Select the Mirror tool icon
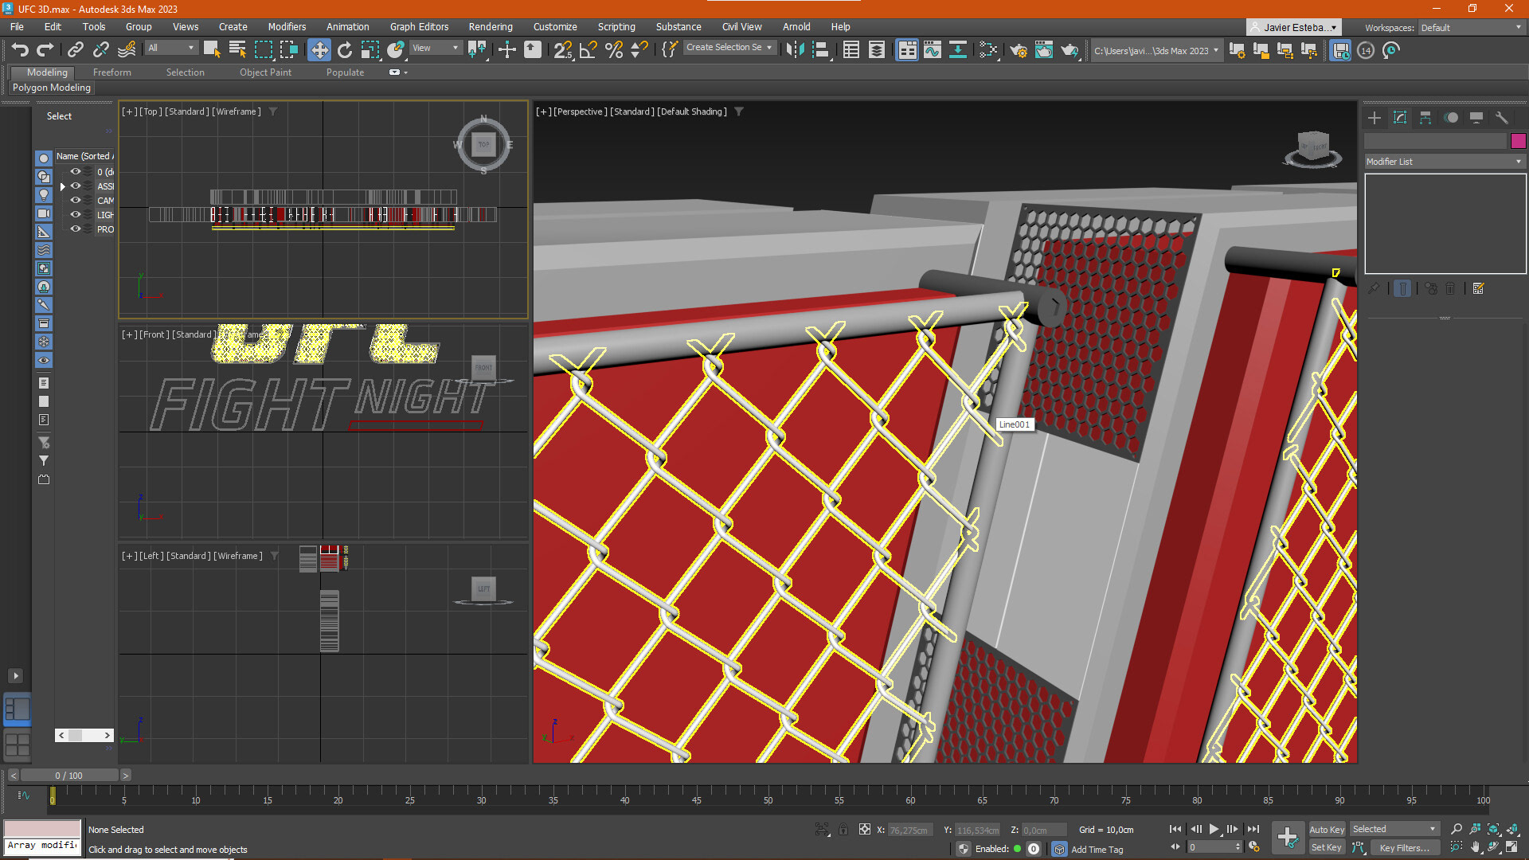 pyautogui.click(x=794, y=50)
